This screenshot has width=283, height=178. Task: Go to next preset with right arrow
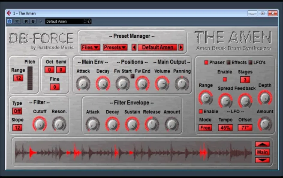(x=181, y=47)
